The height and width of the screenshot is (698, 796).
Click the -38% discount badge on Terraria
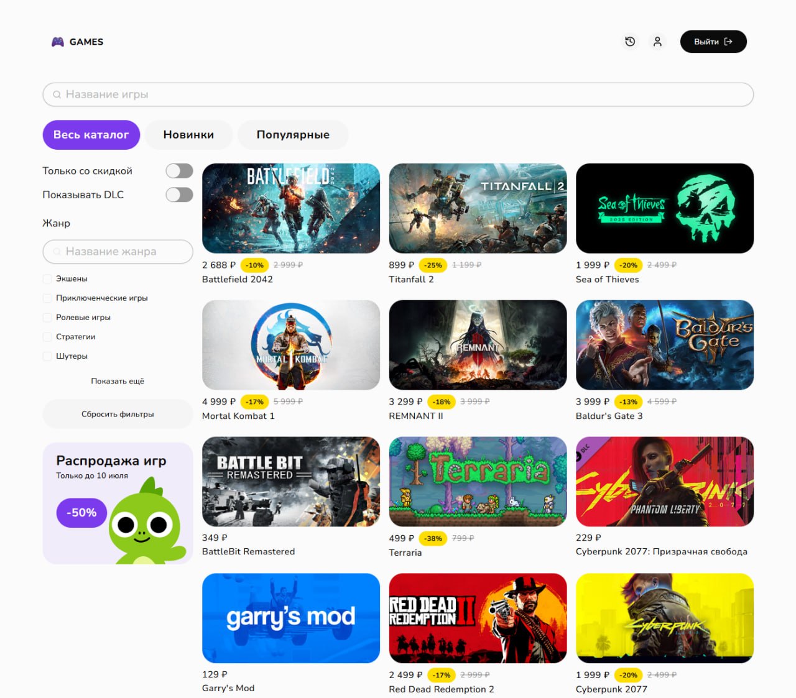tap(433, 539)
